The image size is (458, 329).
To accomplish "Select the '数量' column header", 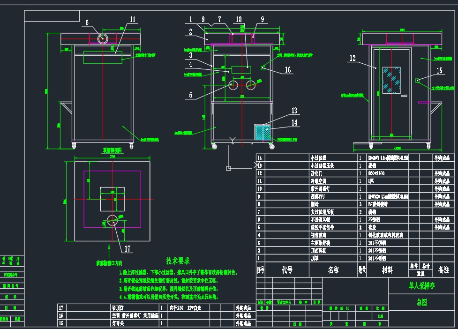I will [362, 270].
